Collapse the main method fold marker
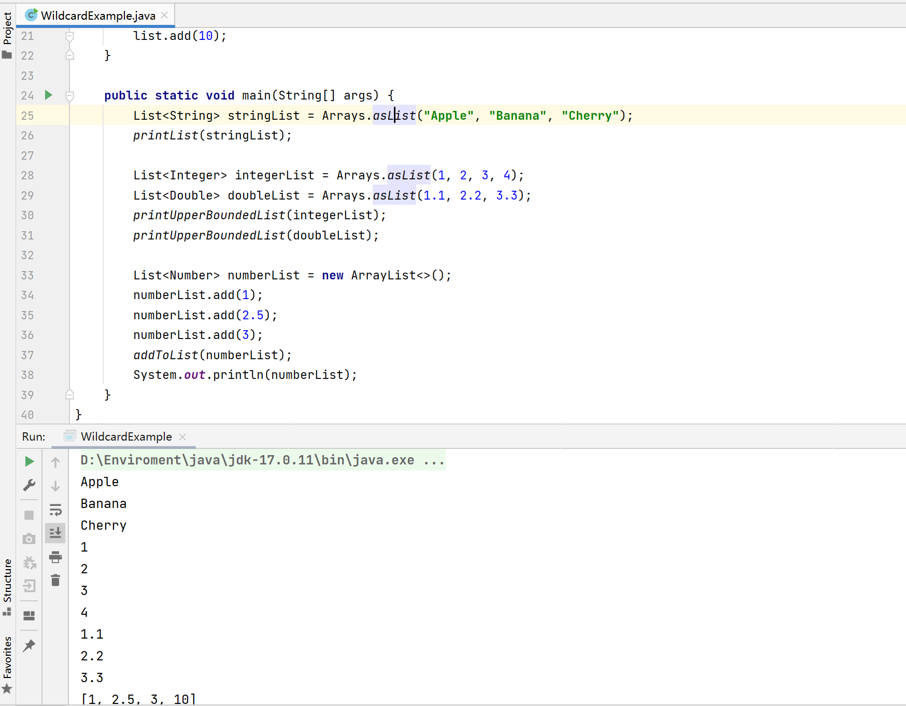 69,95
